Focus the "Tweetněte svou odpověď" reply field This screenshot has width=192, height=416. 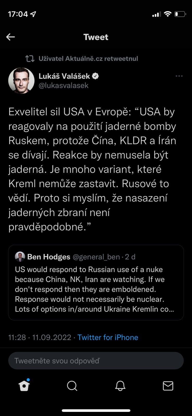(x=96, y=361)
